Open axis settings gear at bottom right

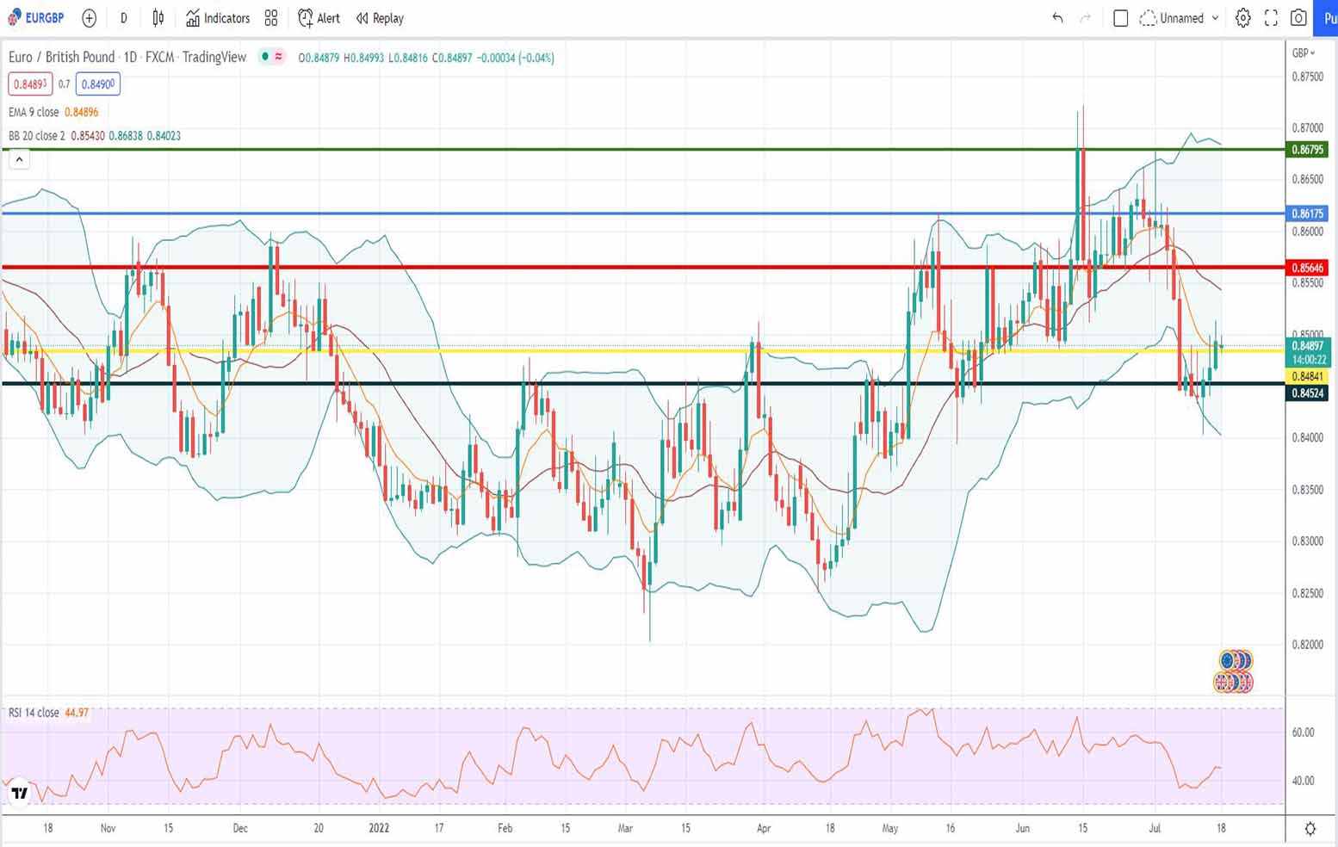click(x=1310, y=829)
